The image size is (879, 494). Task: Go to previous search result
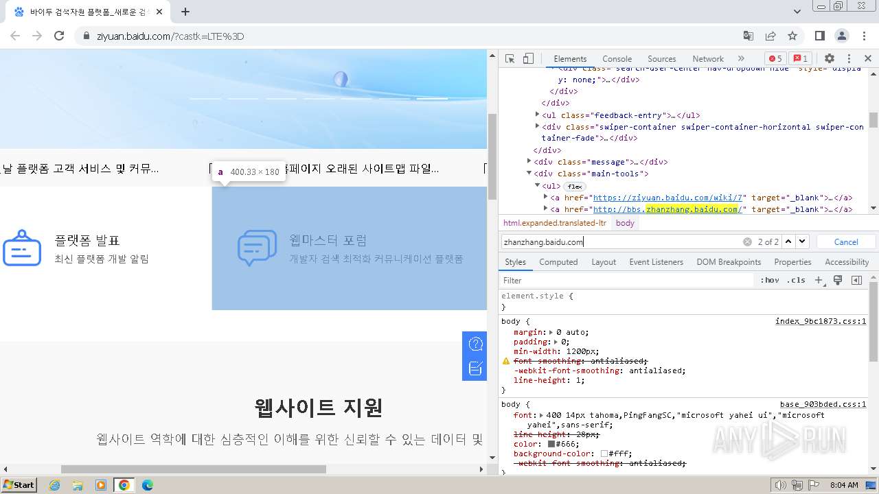788,242
